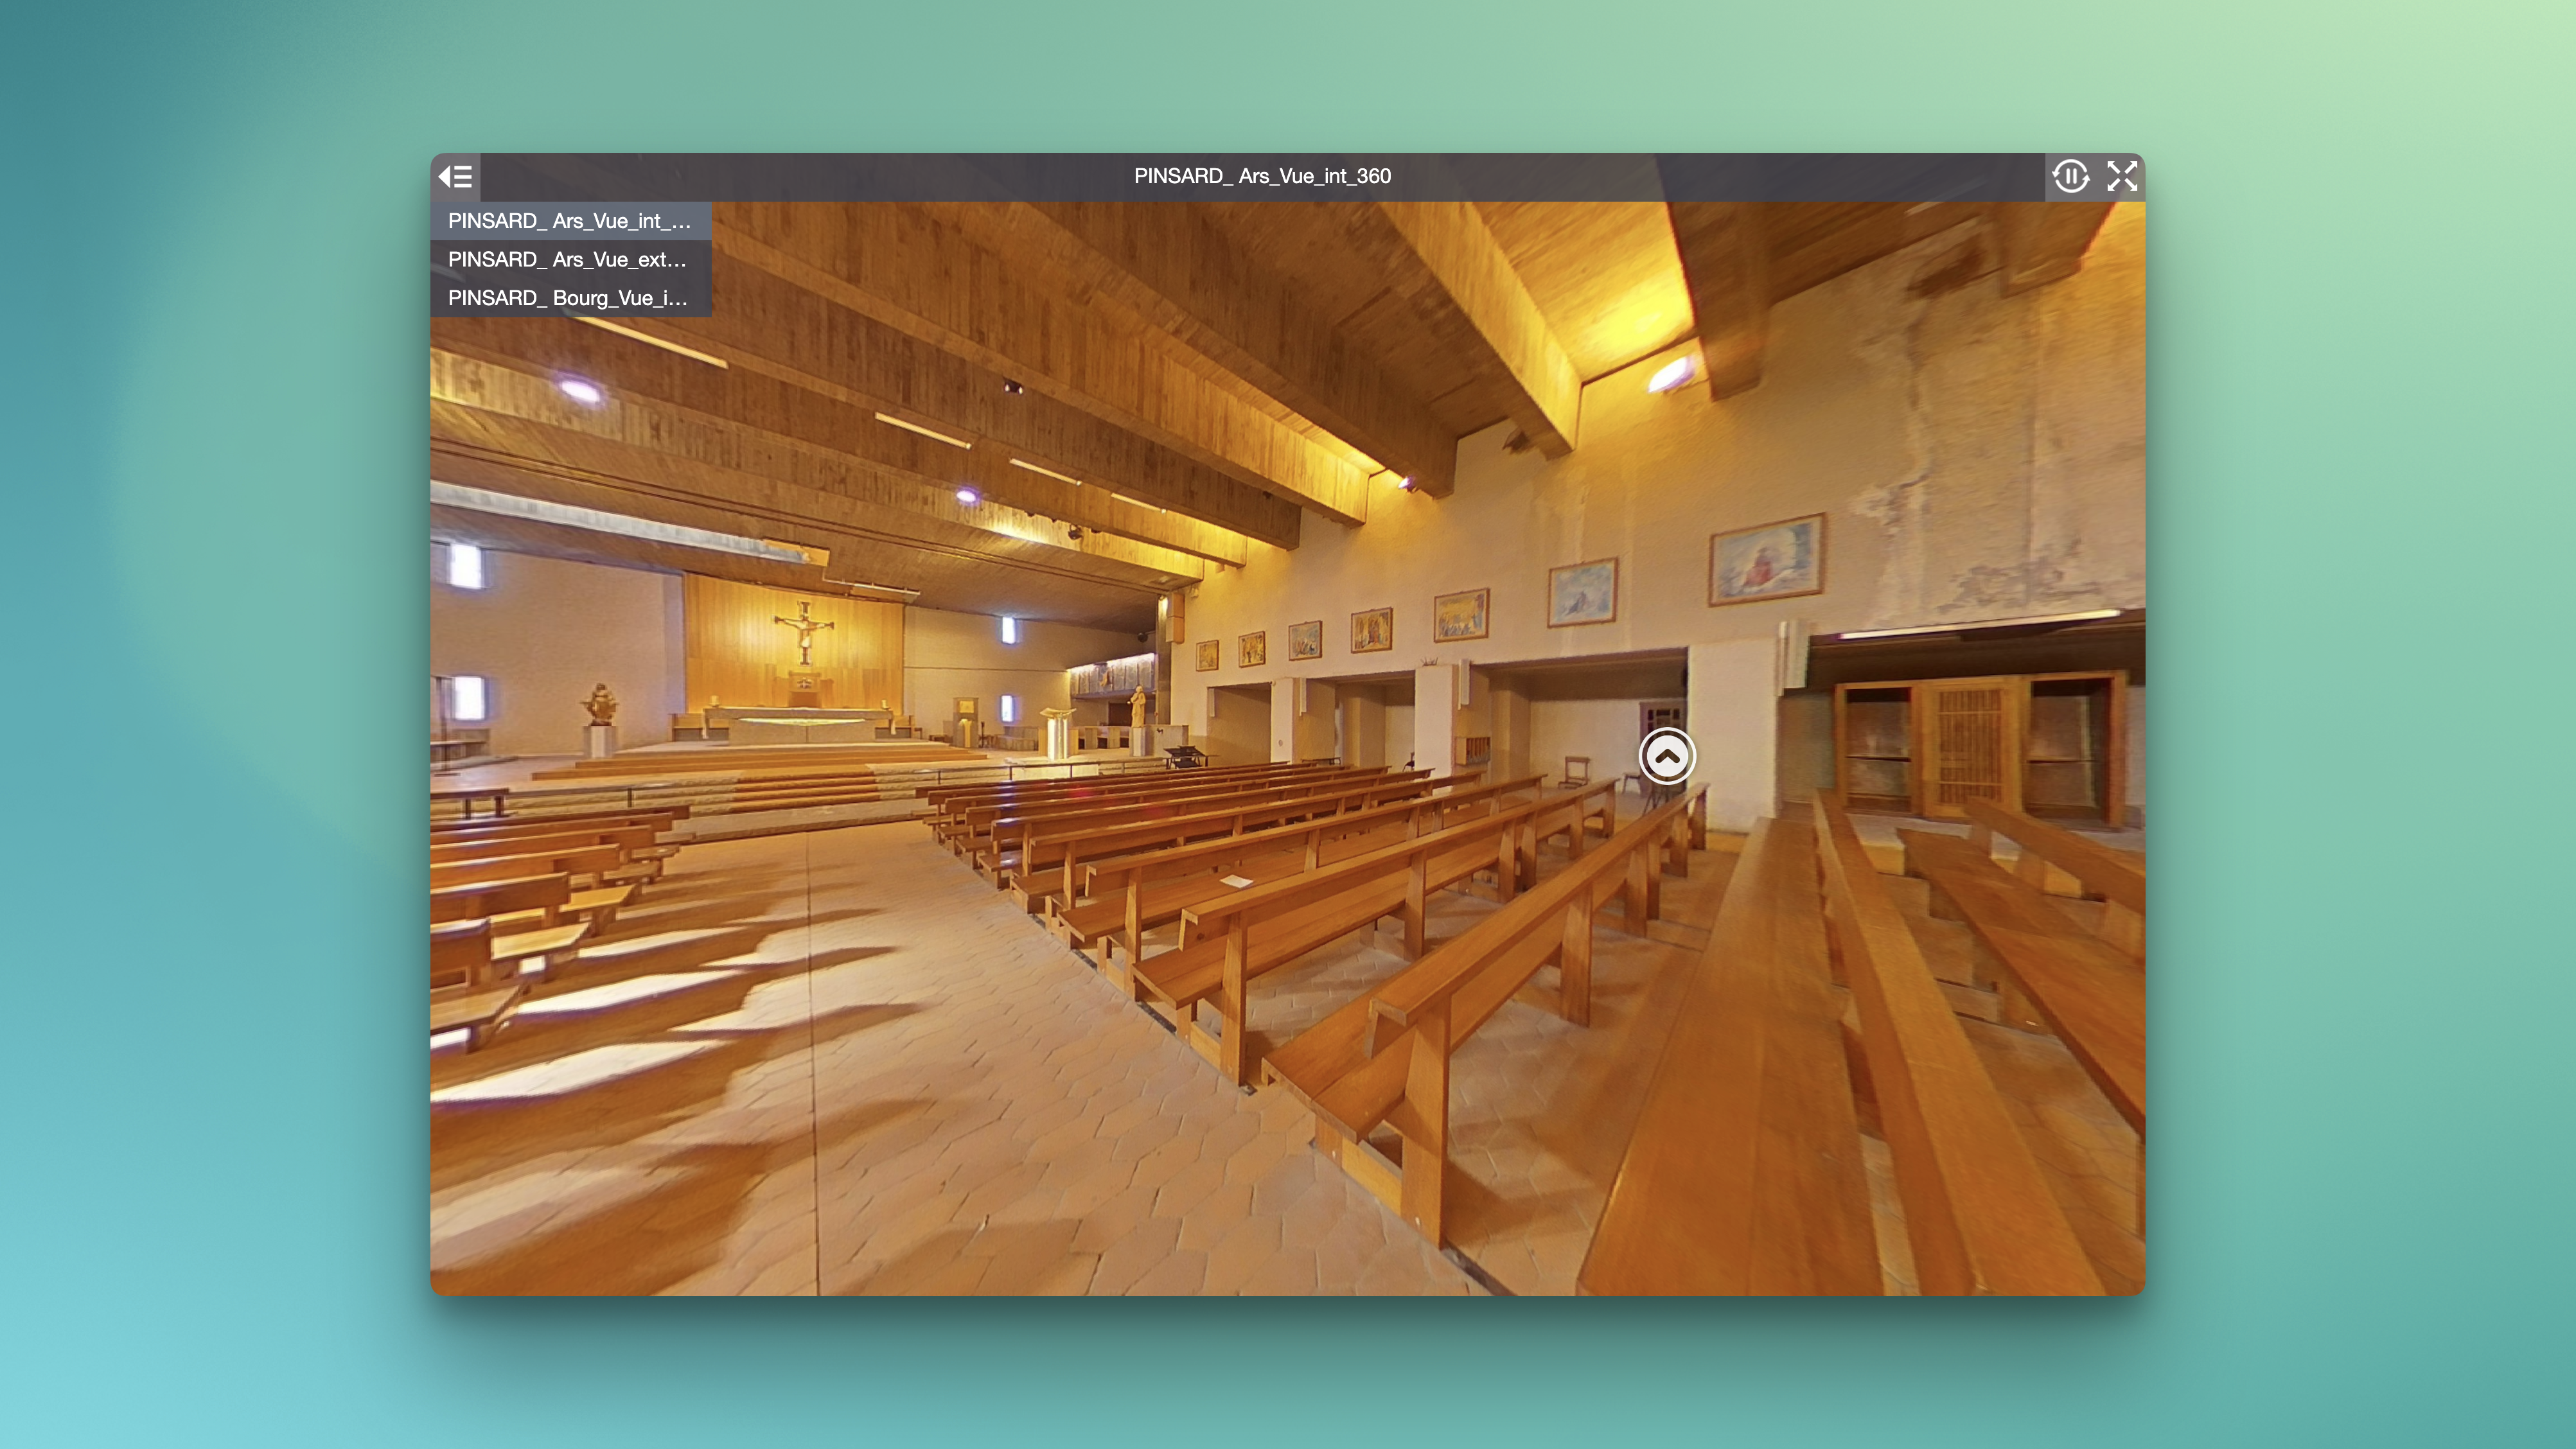Select the PINSARD_ Ars_Vue_int scene

(569, 221)
